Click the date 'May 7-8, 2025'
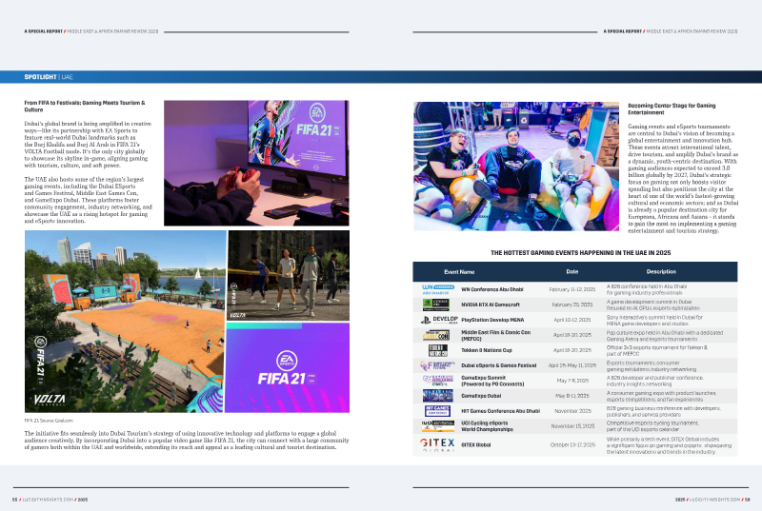This screenshot has height=511, width=762. tap(572, 381)
